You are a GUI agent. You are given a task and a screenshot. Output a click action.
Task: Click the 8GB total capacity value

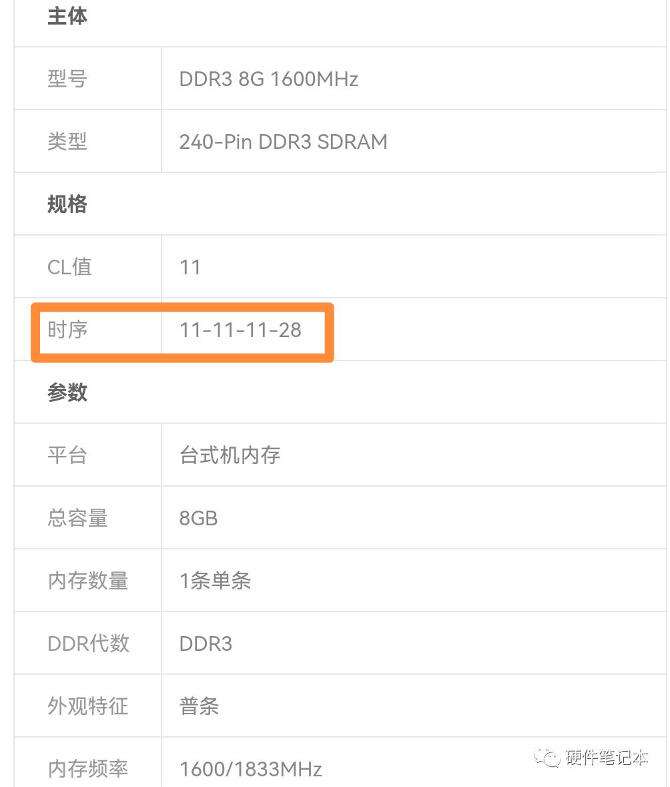[x=198, y=518]
